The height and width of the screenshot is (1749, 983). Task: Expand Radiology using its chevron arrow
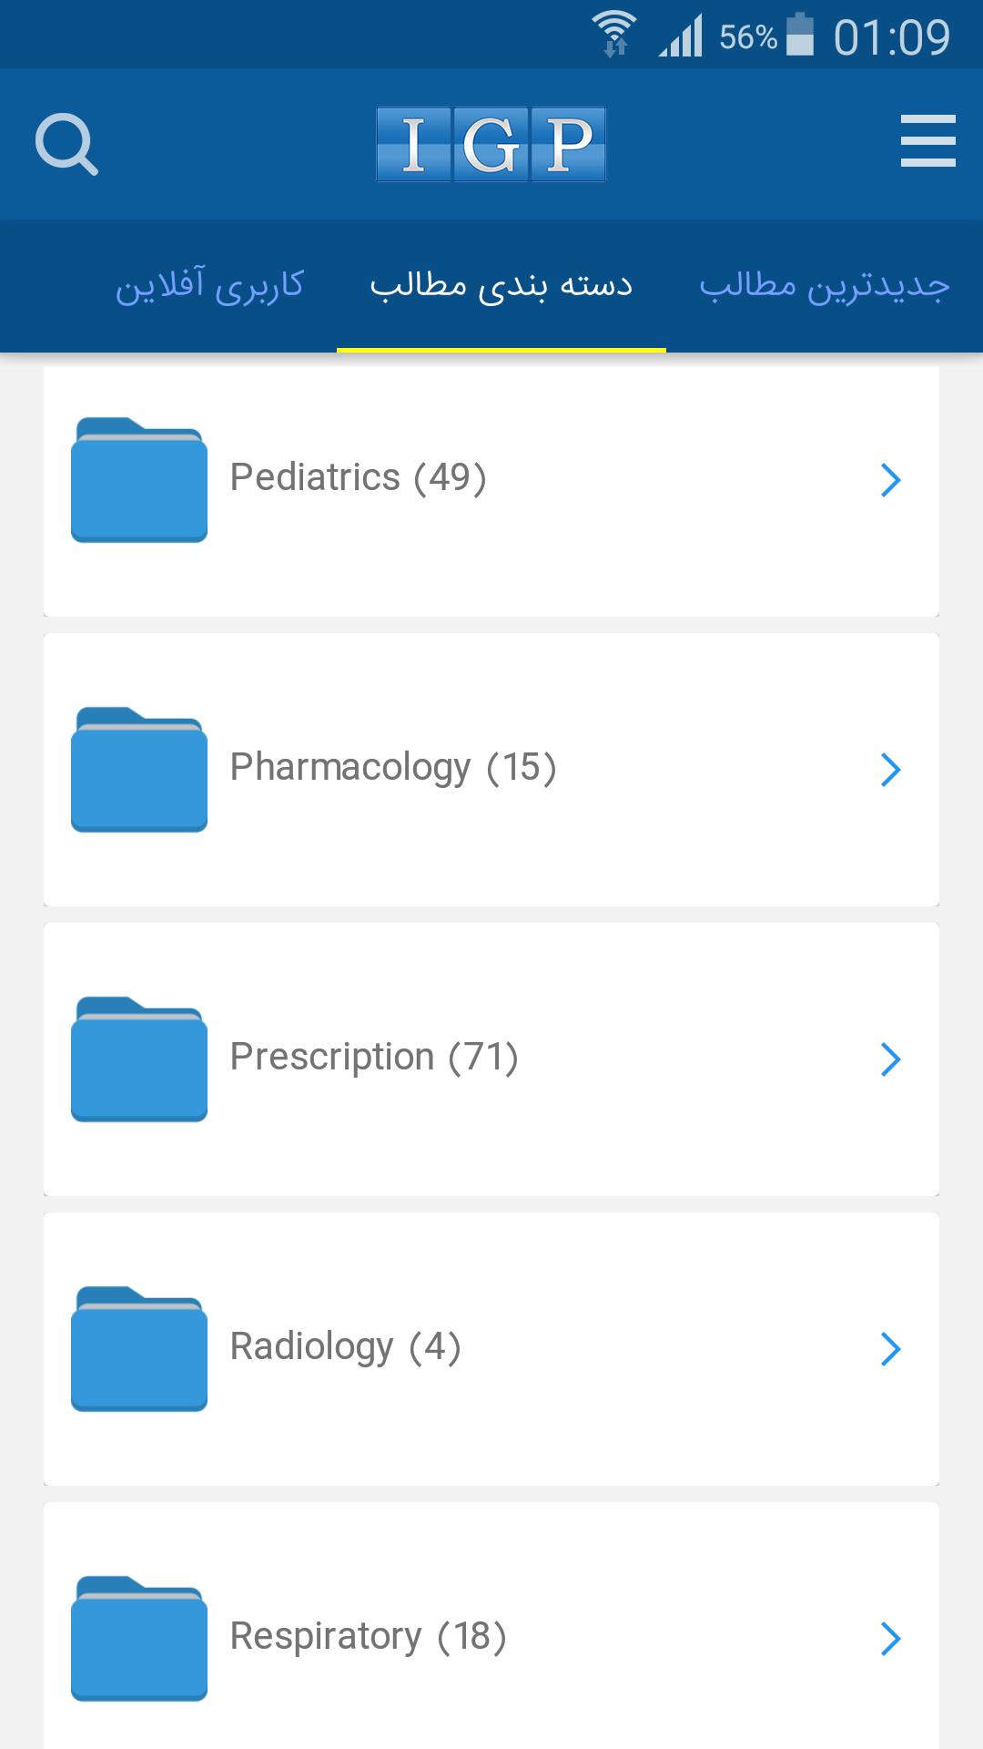[x=890, y=1348]
